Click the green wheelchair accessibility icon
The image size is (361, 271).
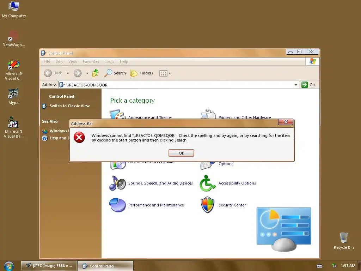pyautogui.click(x=207, y=183)
